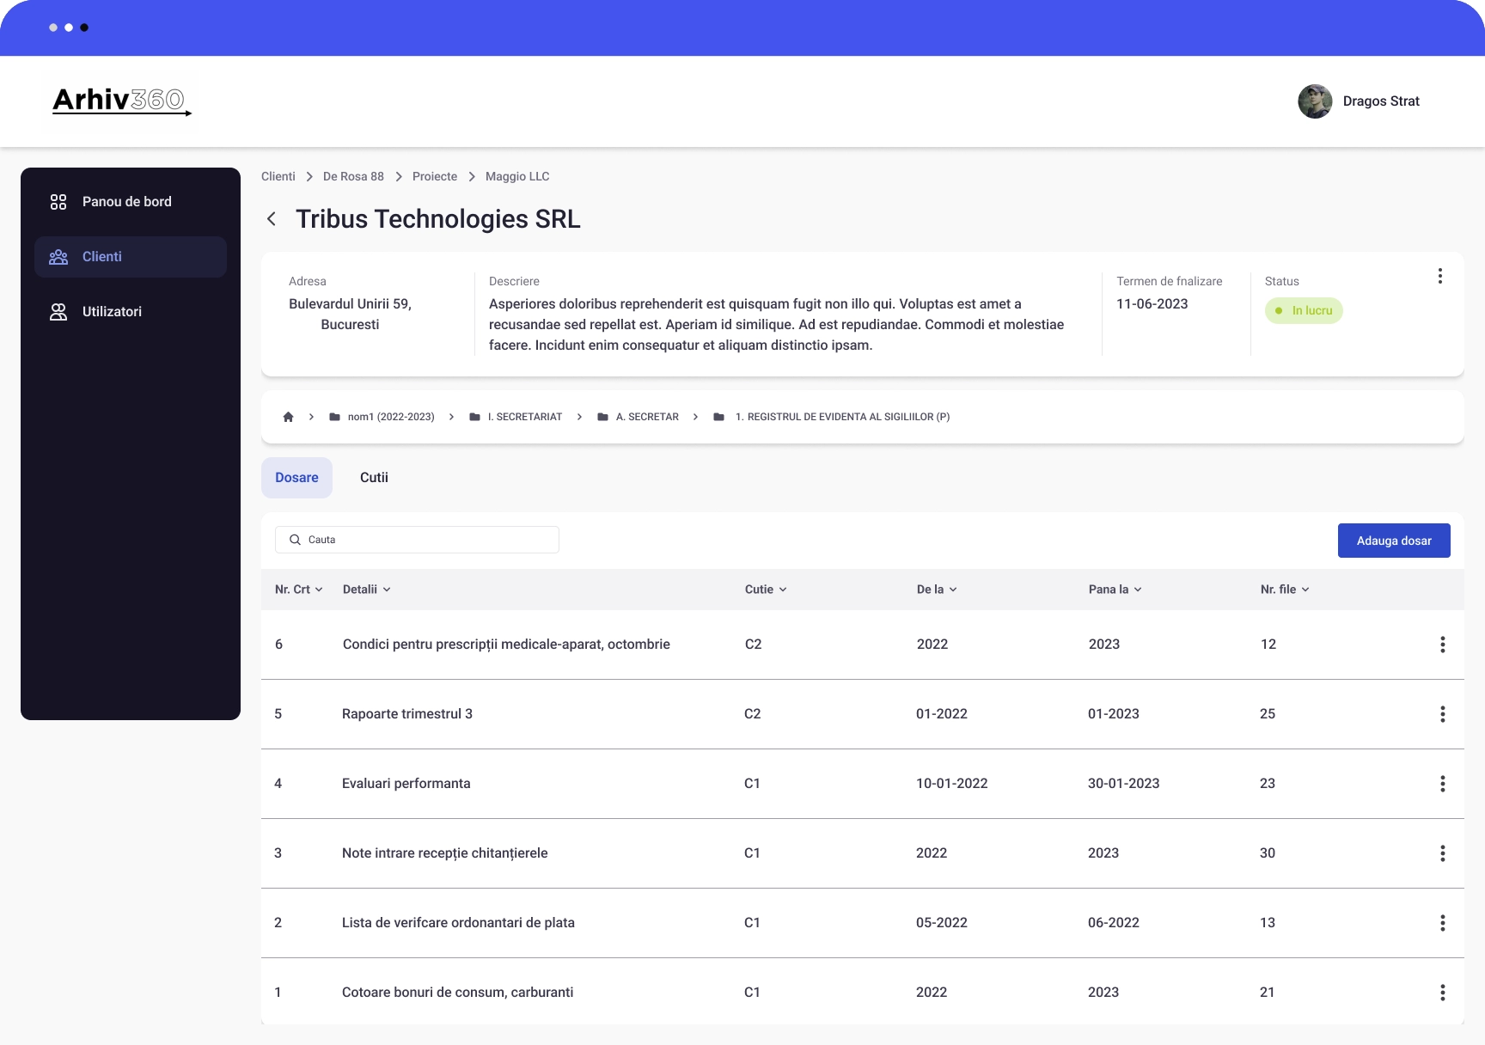Sort by the Cutie column
This screenshot has height=1045, width=1485.
(x=765, y=590)
